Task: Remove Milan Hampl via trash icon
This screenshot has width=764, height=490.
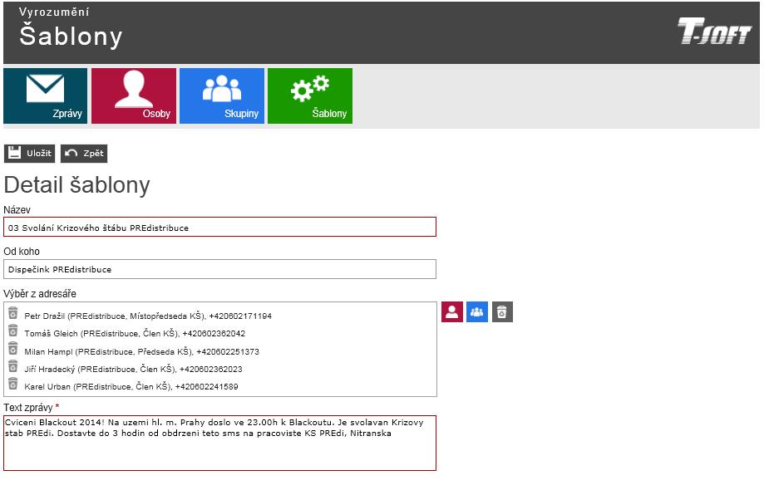Action: [x=13, y=349]
